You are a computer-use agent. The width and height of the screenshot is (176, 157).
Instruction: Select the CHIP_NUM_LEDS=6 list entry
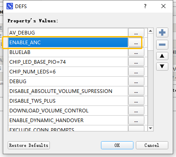pyautogui.click(x=68, y=72)
